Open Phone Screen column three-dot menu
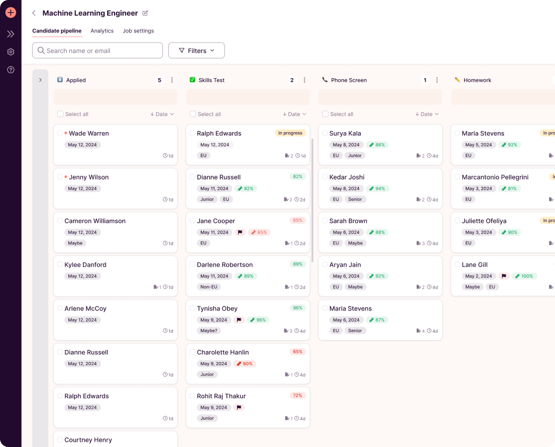 (437, 80)
